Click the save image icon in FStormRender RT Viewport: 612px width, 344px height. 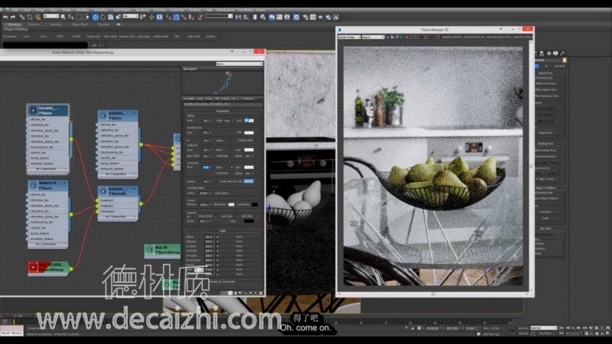[393, 37]
